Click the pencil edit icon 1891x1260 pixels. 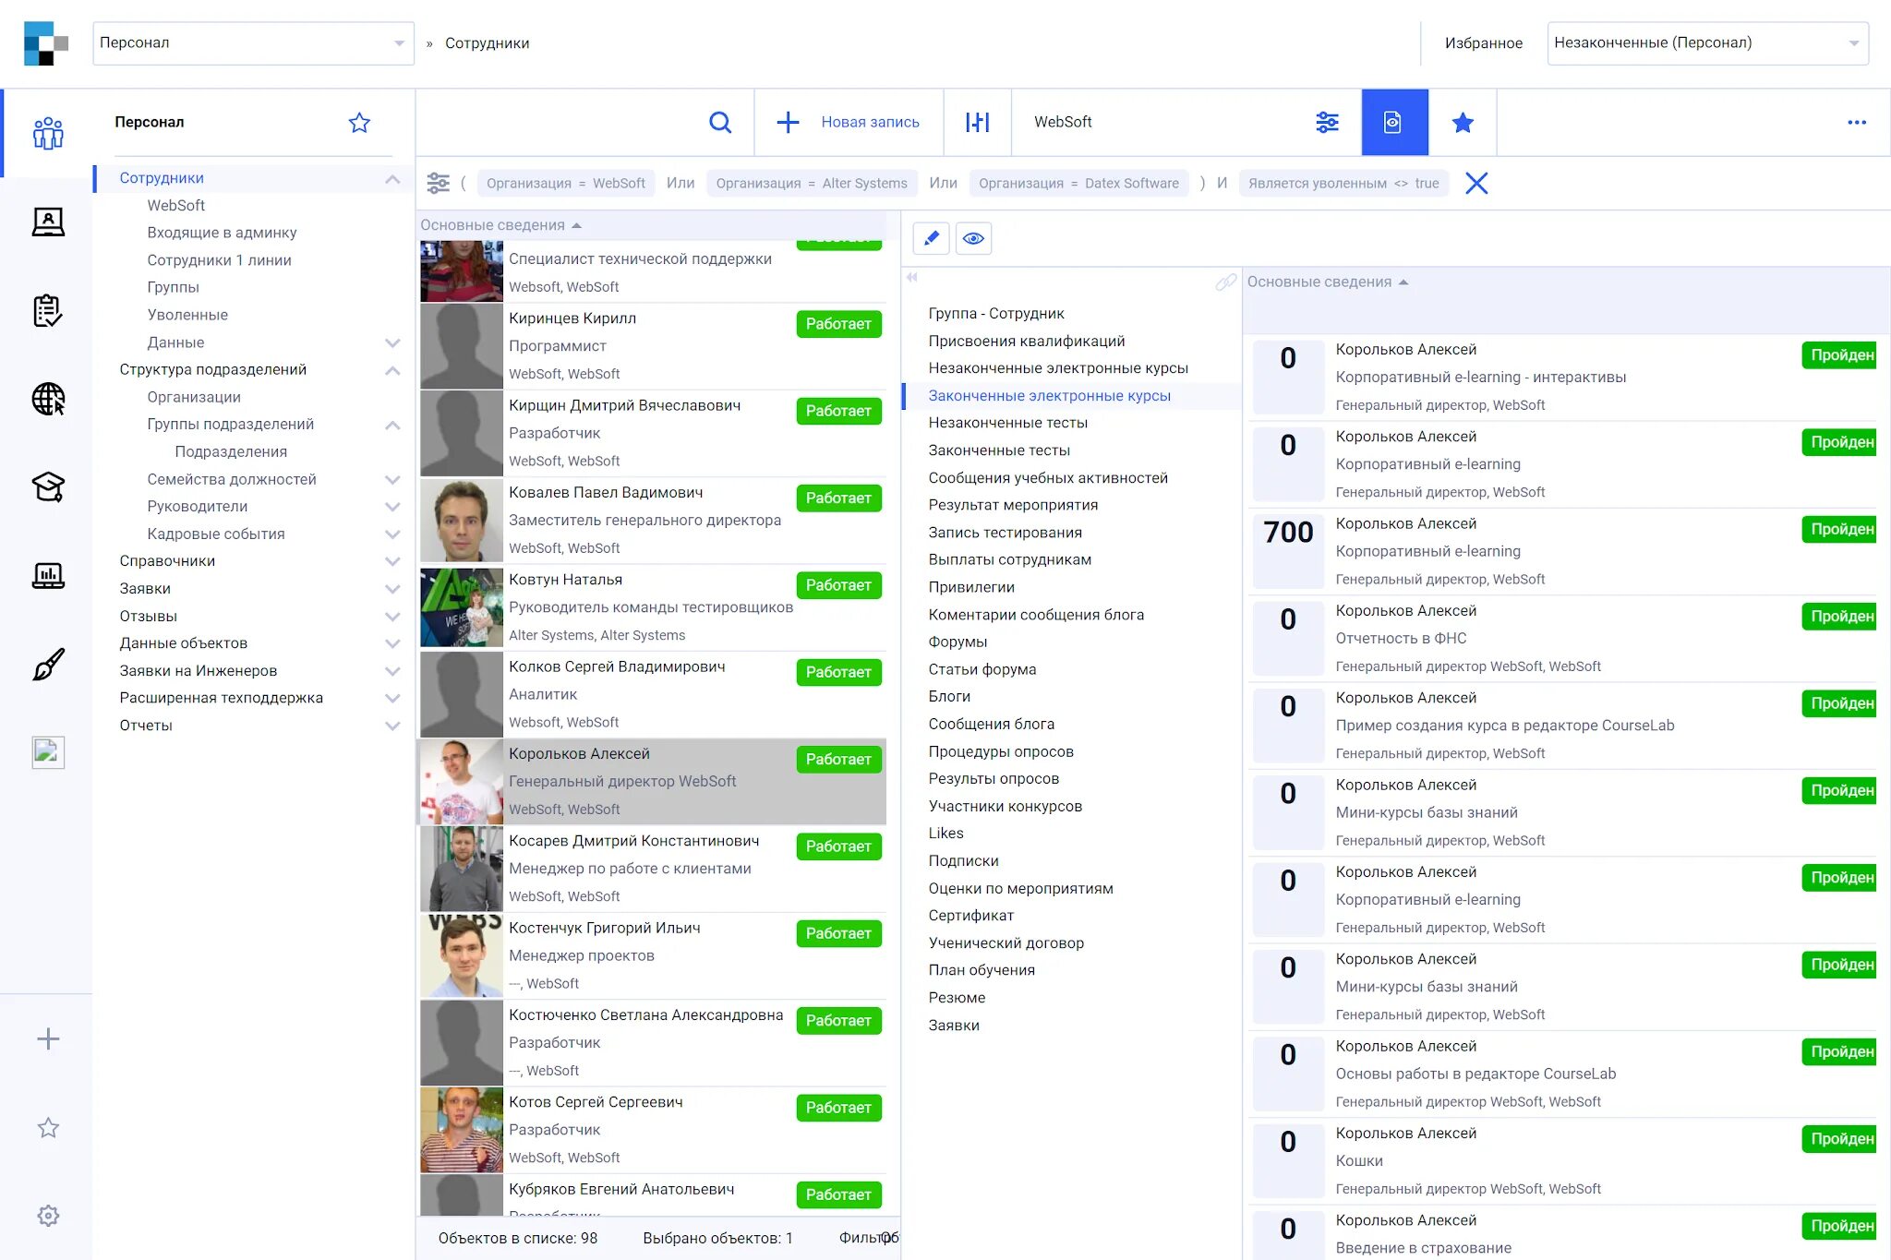click(x=931, y=238)
